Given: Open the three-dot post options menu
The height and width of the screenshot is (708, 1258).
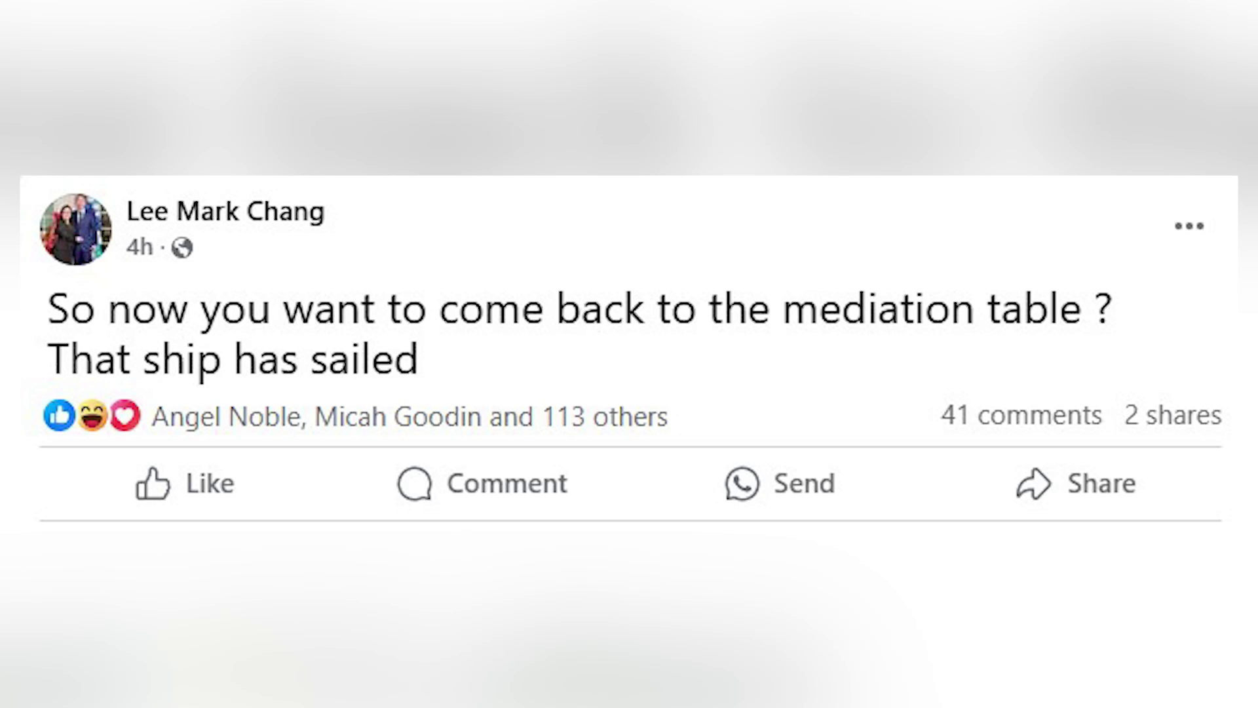Looking at the screenshot, I should pos(1189,226).
